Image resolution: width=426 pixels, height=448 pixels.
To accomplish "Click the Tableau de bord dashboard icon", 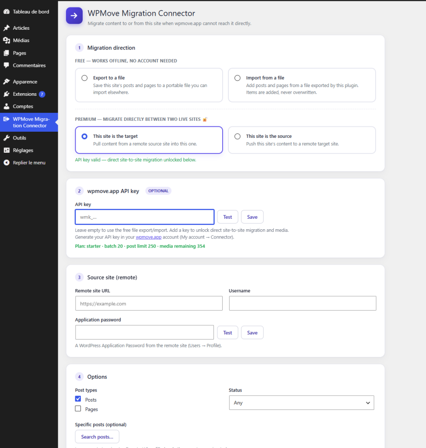I will pos(7,12).
